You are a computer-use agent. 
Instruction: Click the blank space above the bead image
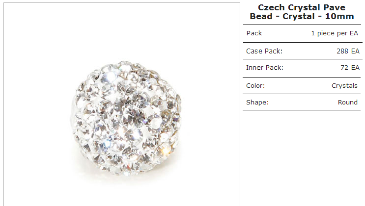[x=122, y=30]
